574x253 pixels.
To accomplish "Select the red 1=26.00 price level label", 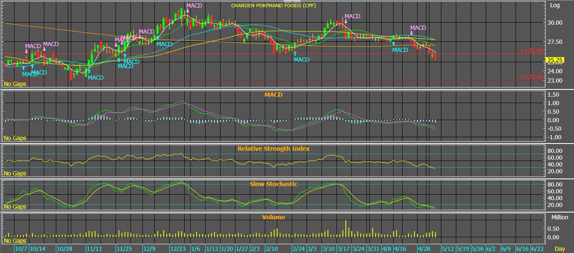I will click(532, 51).
